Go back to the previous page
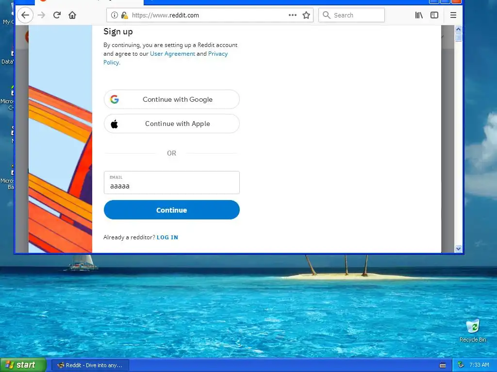497x372 pixels. coord(25,15)
